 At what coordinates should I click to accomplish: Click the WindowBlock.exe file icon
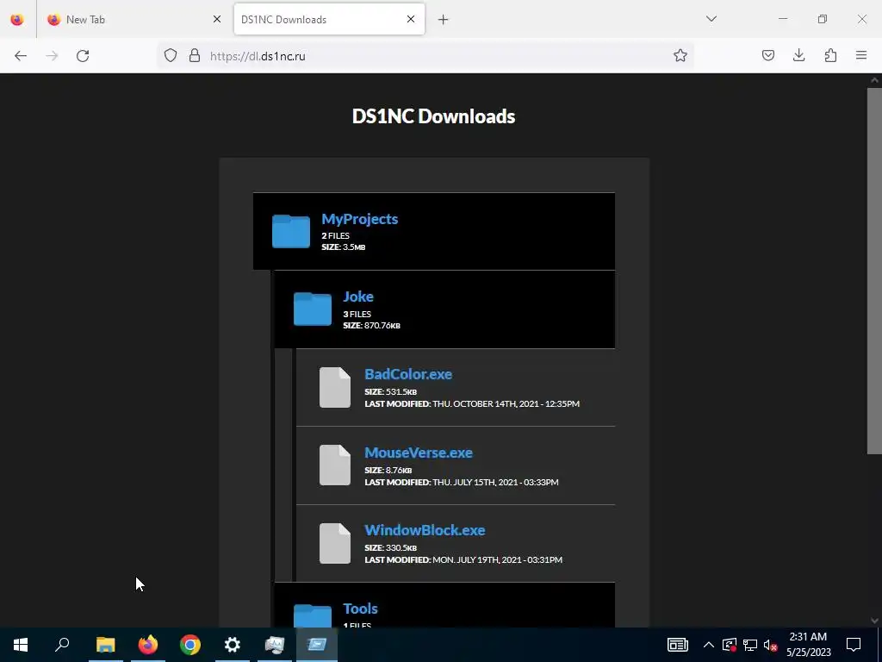pyautogui.click(x=335, y=543)
